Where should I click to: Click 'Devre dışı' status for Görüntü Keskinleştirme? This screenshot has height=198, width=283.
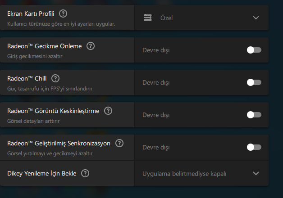click(x=156, y=115)
